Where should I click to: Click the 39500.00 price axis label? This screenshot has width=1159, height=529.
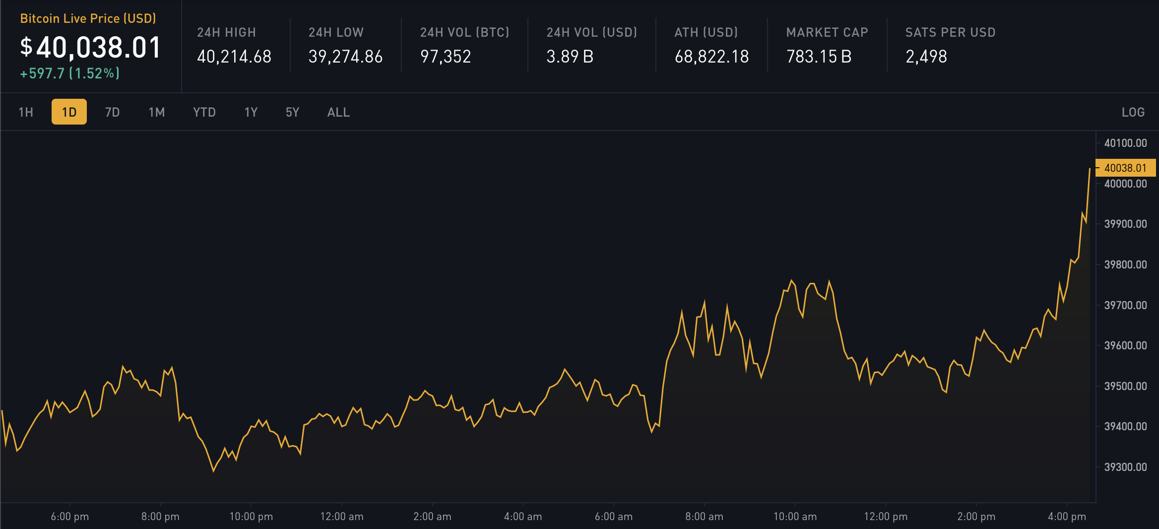[1125, 386]
